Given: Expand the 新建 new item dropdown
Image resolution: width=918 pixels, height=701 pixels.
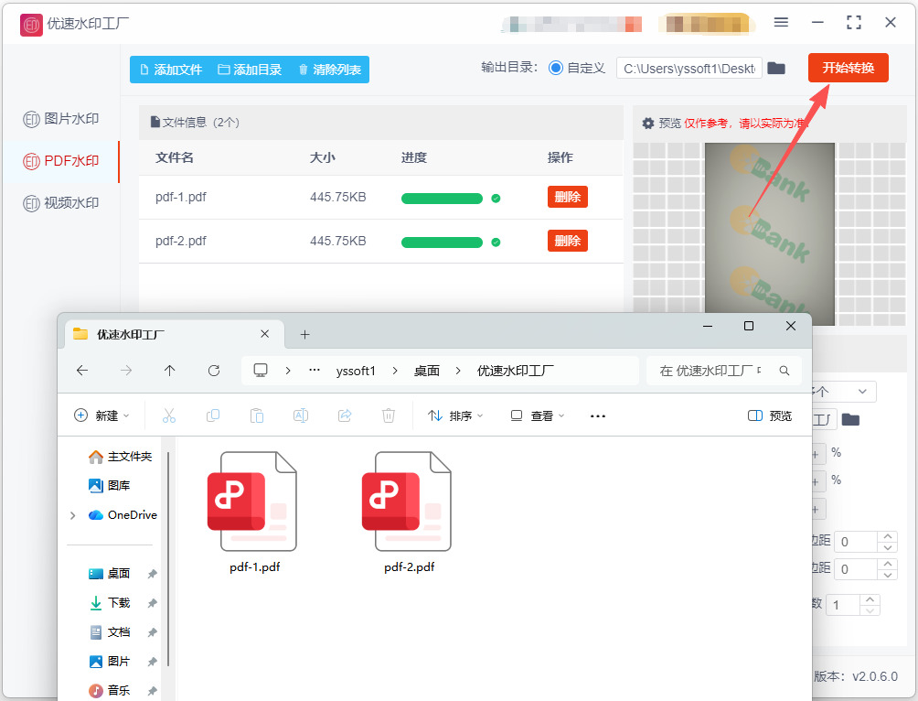Looking at the screenshot, I should tap(101, 415).
